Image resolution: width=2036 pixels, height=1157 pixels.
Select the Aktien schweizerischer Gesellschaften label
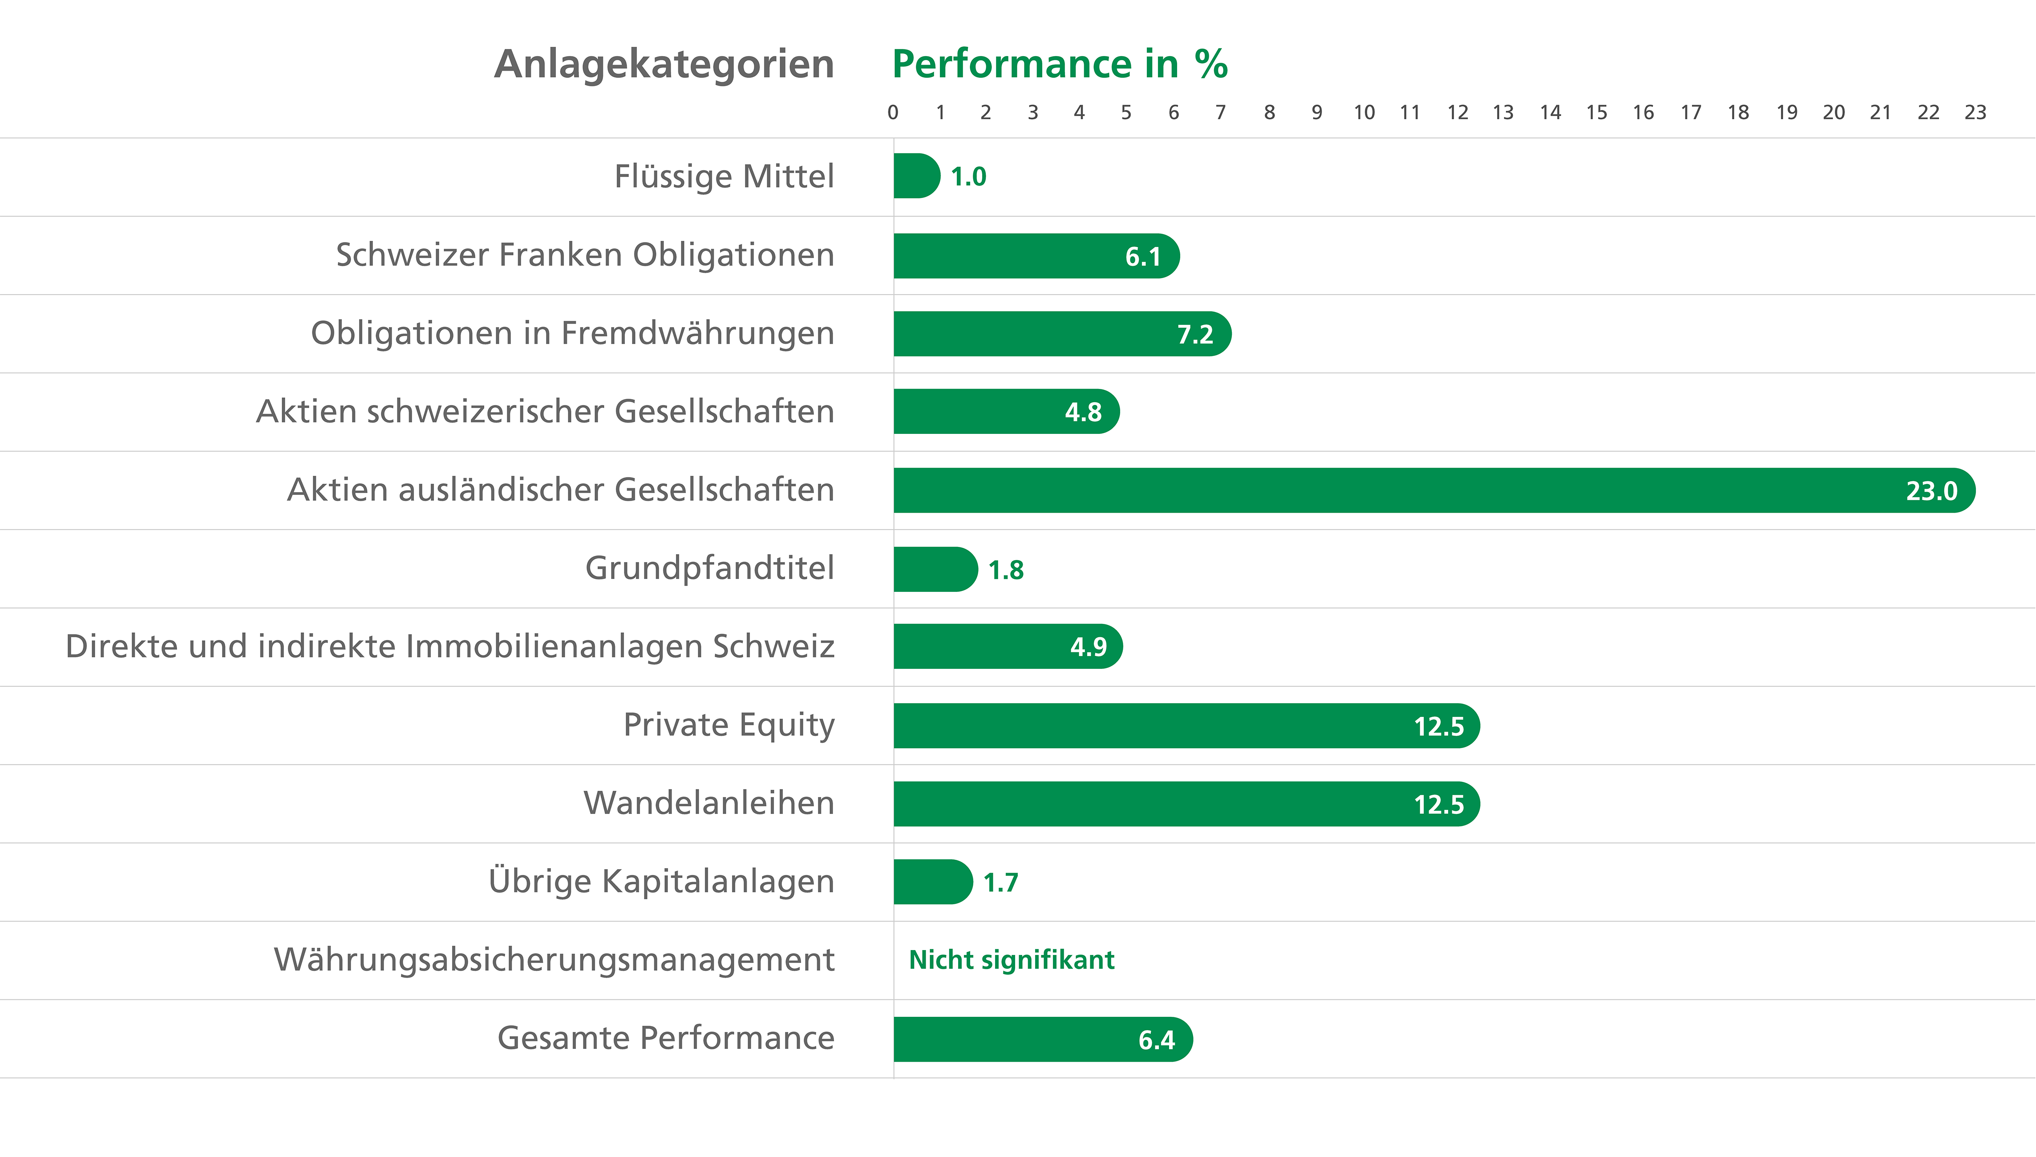[x=545, y=412]
